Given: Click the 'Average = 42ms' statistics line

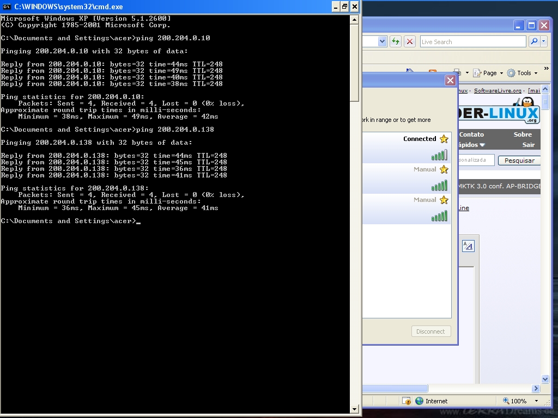Looking at the screenshot, I should pos(118,116).
